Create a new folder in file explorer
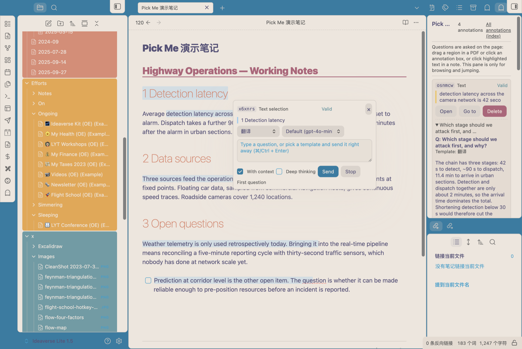 point(60,23)
